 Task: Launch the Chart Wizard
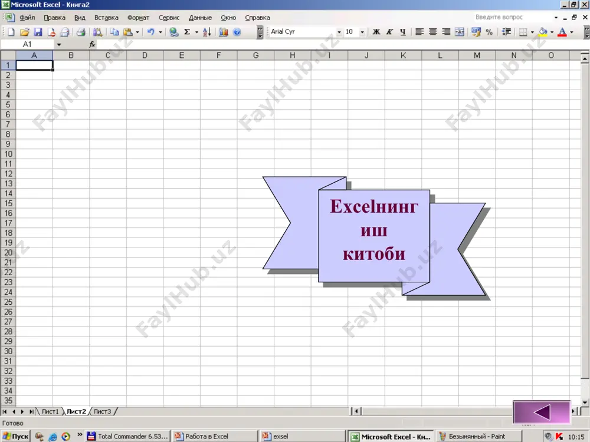click(224, 32)
